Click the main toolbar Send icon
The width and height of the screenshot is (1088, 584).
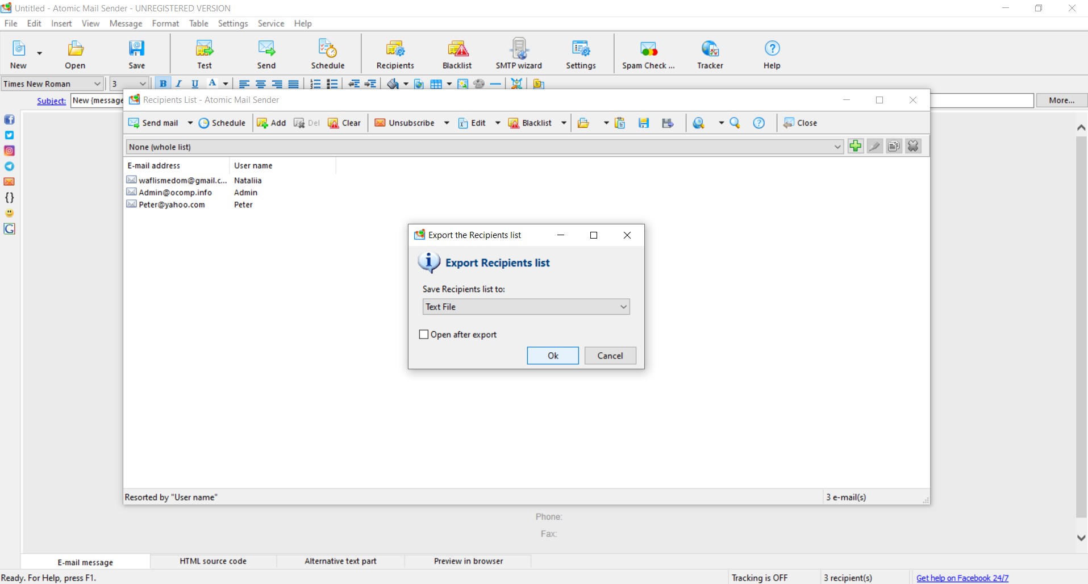pyautogui.click(x=266, y=55)
